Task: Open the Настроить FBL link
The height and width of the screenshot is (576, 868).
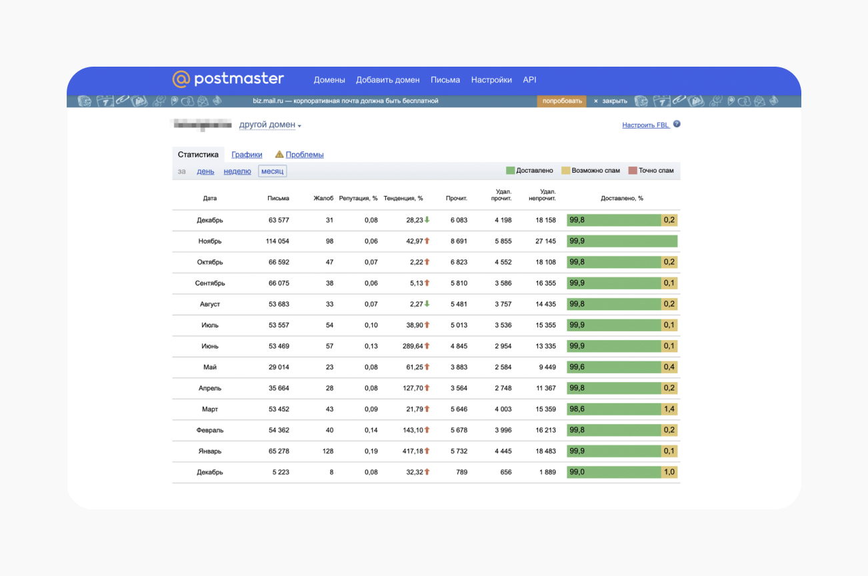Action: pos(645,125)
